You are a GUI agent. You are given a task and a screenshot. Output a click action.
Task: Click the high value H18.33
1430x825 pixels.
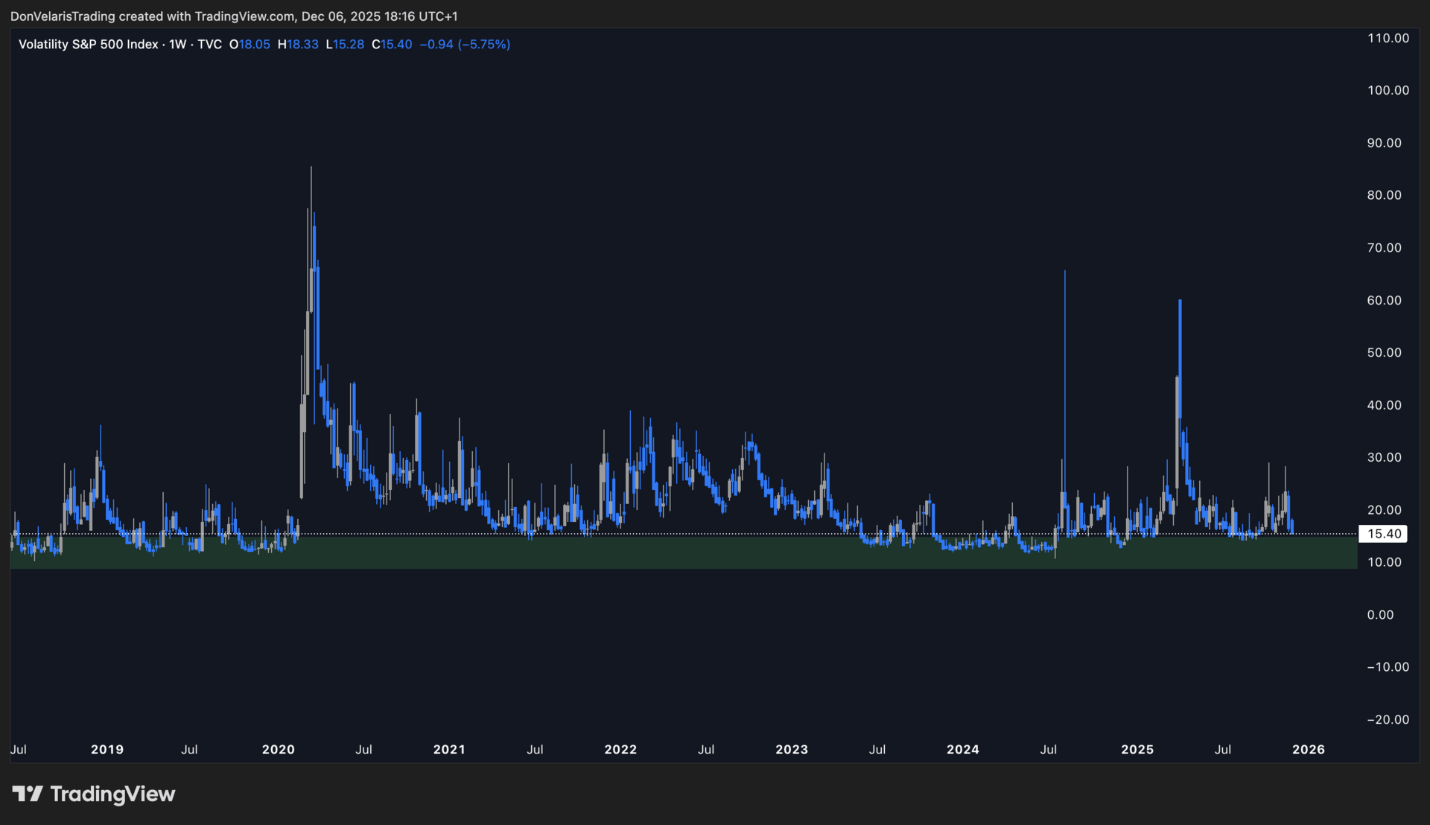298,45
